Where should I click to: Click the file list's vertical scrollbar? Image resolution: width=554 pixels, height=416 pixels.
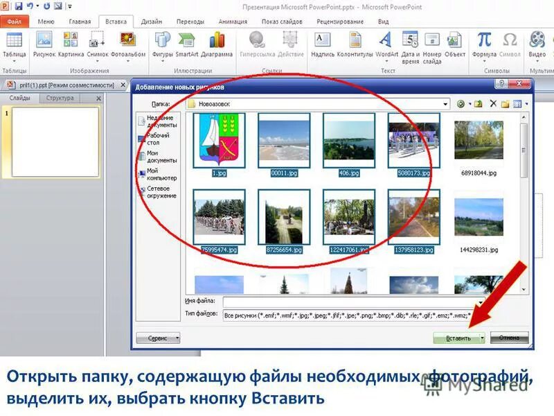[x=524, y=203]
